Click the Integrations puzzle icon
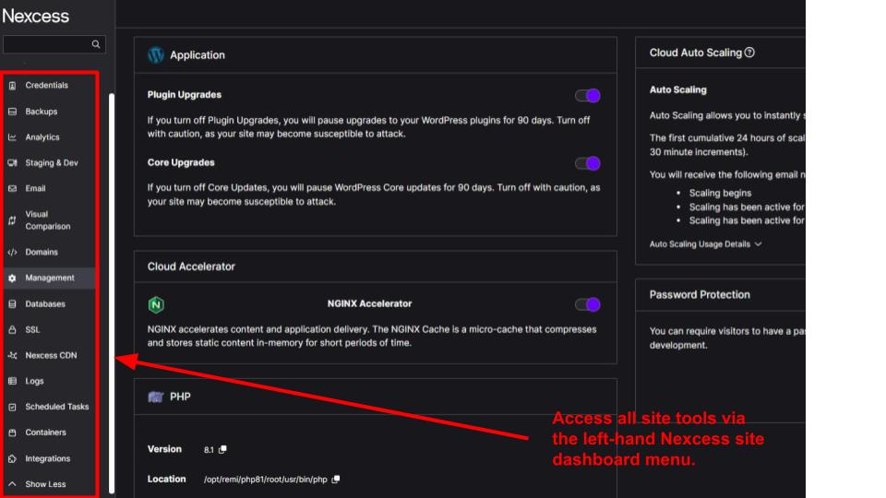 click(12, 458)
